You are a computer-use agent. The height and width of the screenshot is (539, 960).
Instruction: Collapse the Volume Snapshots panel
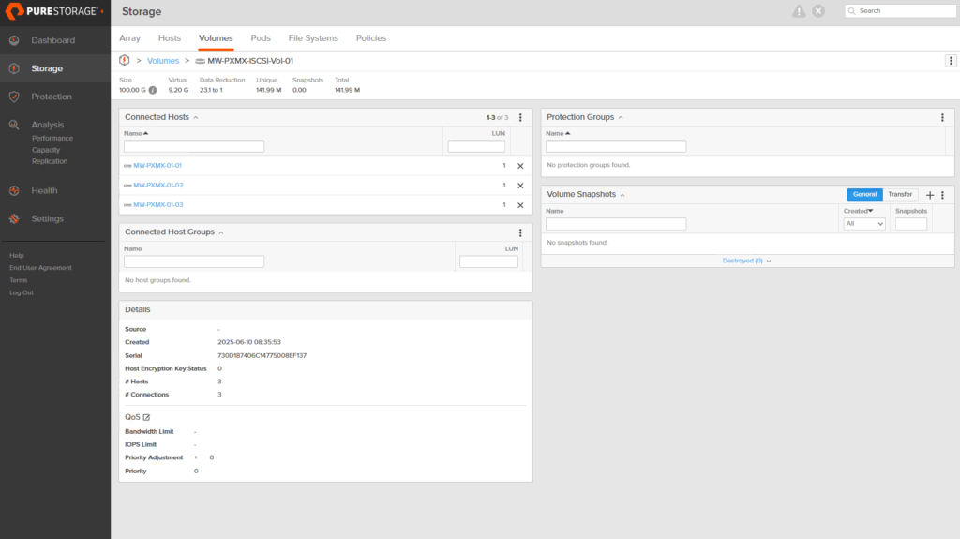point(622,195)
